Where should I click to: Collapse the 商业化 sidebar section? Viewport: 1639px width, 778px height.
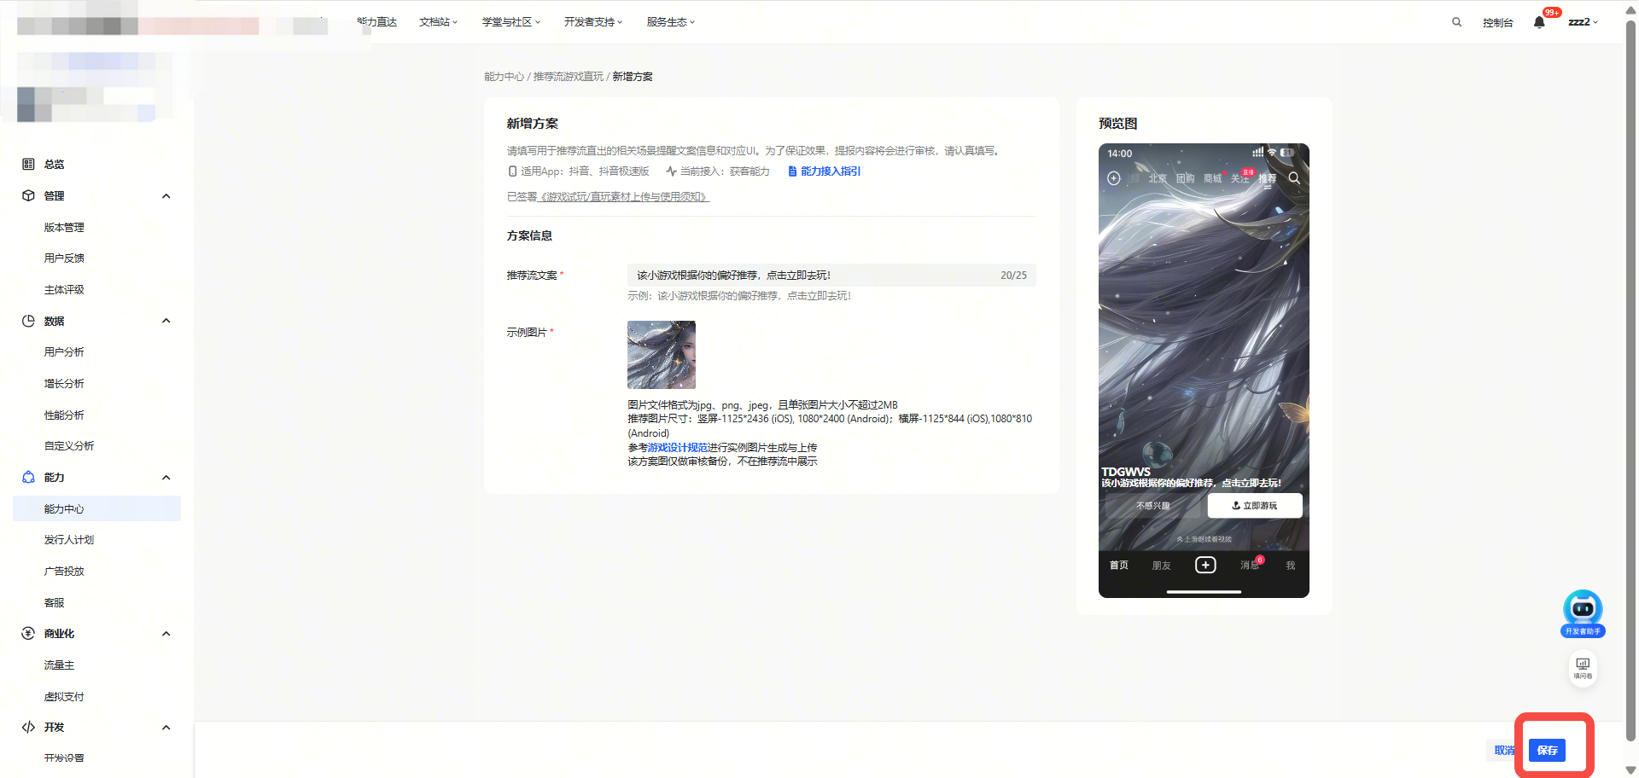pyautogui.click(x=166, y=634)
